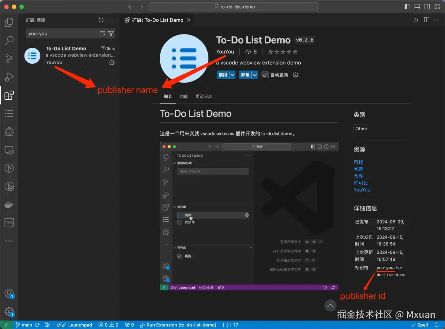This screenshot has width=445, height=329.
Task: Go forward with title bar right arrow
Action: 140,7
